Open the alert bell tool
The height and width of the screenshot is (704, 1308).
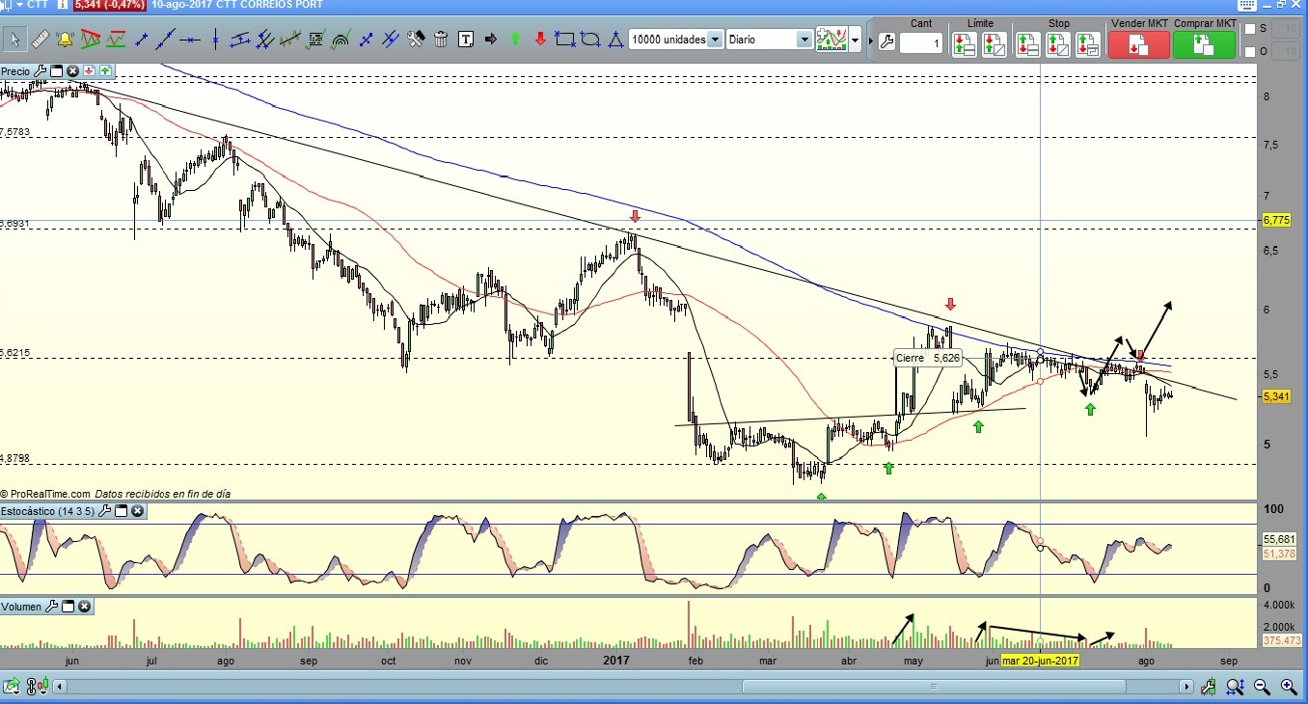coord(65,40)
